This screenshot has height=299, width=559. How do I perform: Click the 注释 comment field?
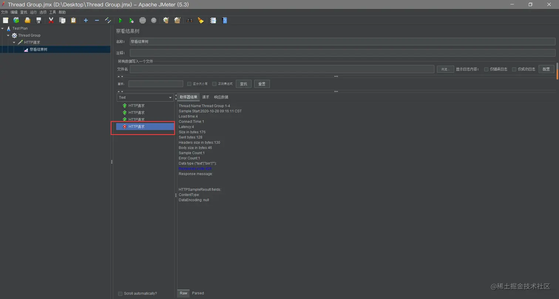(342, 53)
